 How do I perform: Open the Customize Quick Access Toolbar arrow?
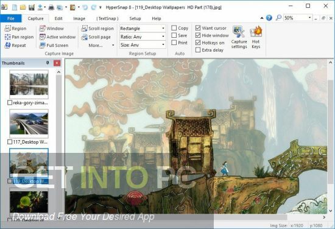pos(100,7)
